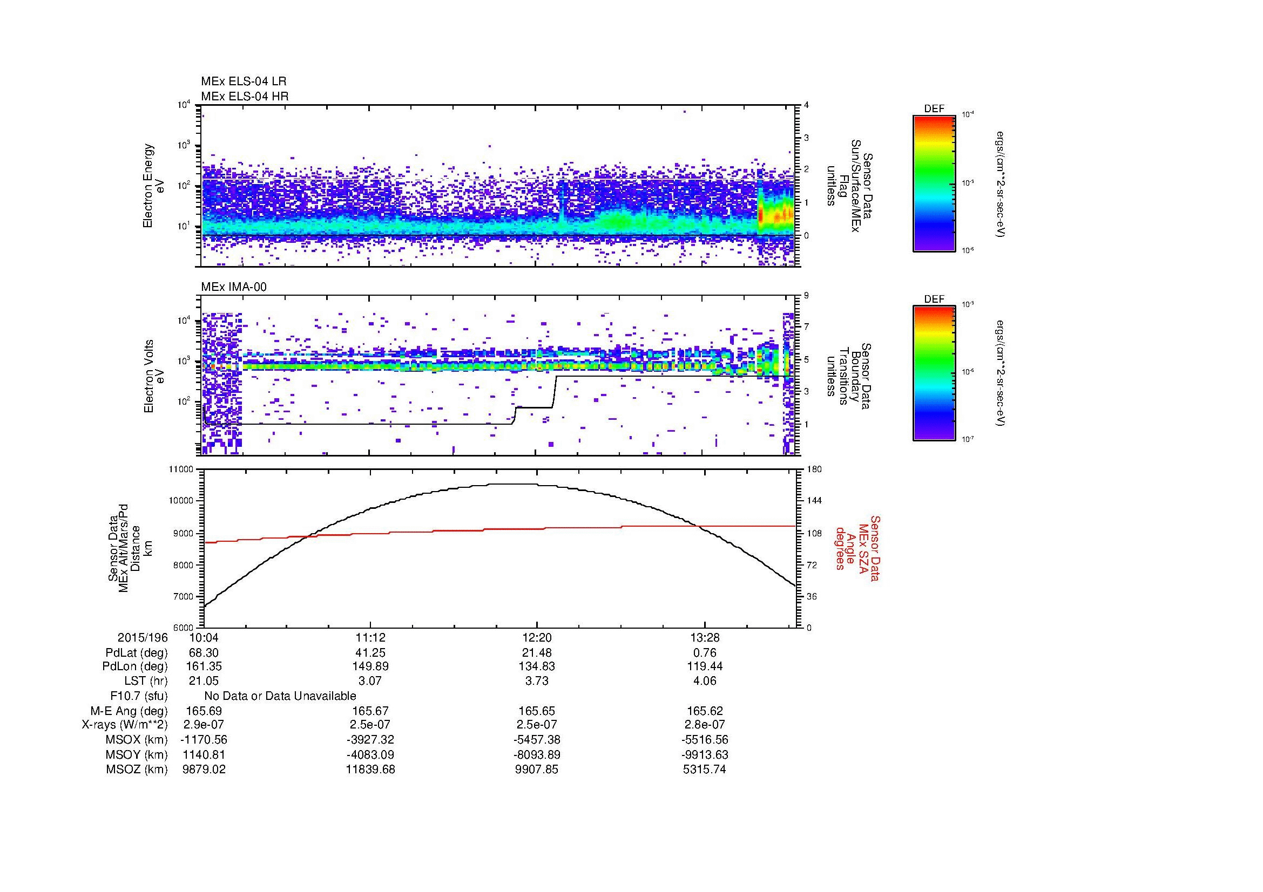Select M-E Ang value 165.62
The width and height of the screenshot is (1263, 892).
tap(705, 711)
